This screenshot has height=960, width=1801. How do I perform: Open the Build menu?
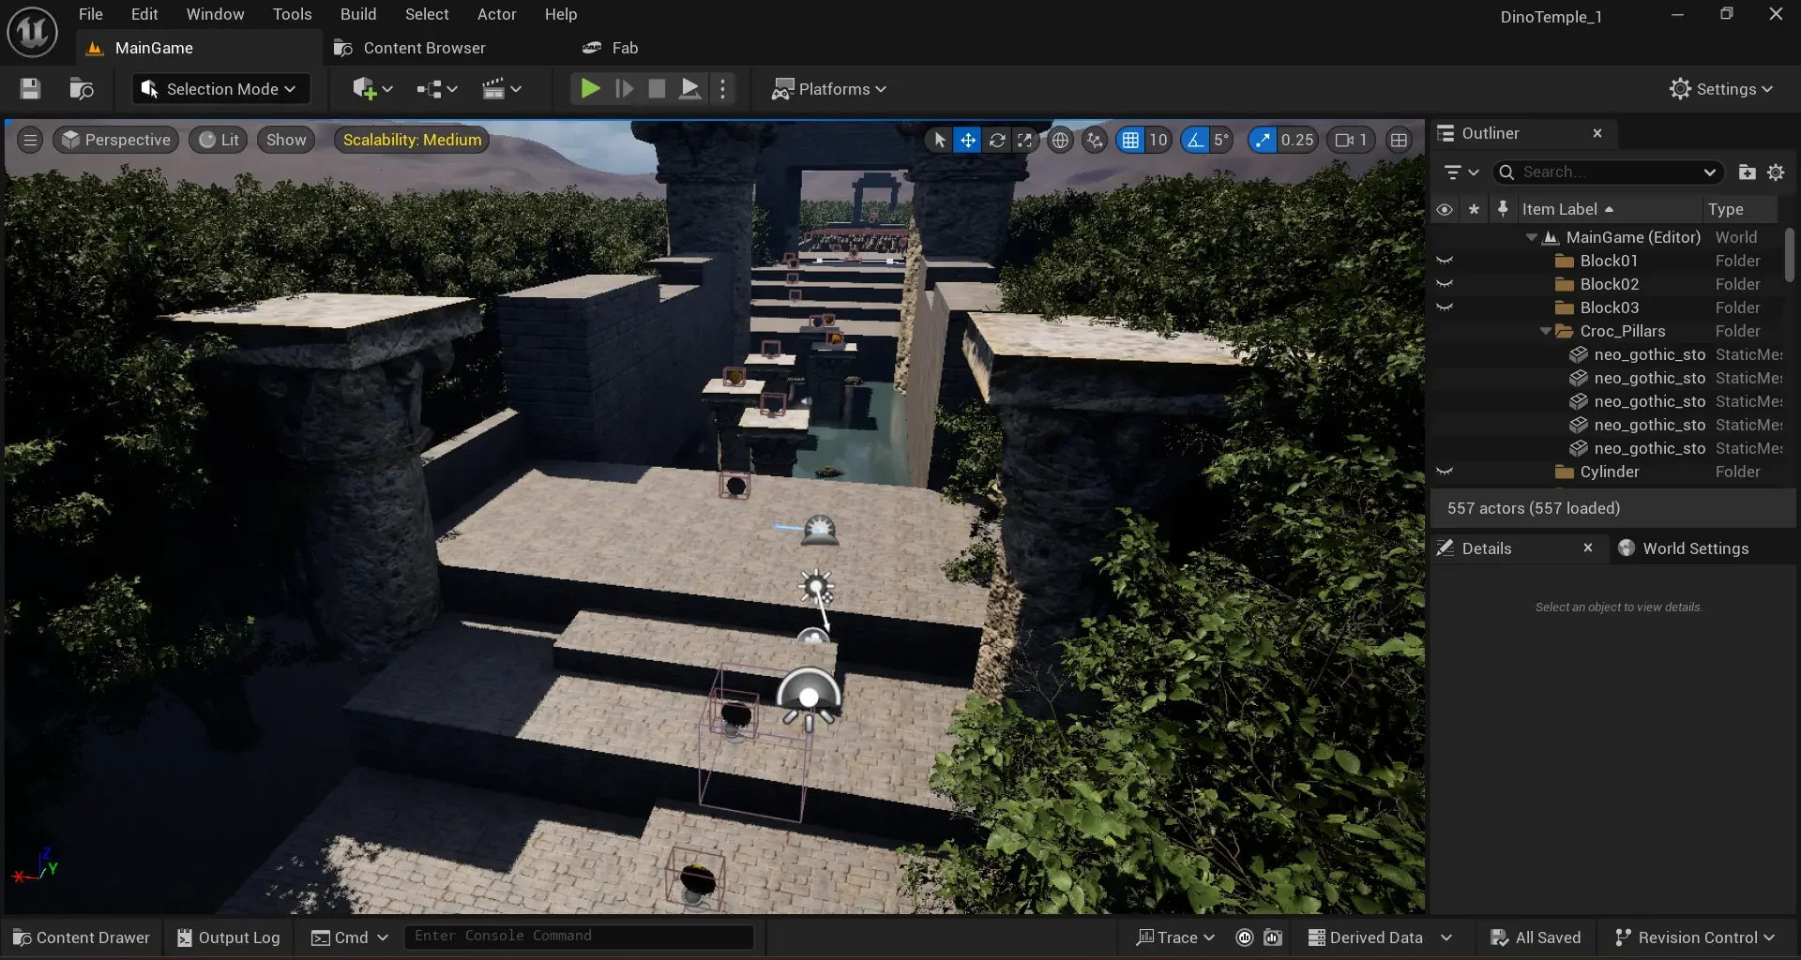click(358, 14)
